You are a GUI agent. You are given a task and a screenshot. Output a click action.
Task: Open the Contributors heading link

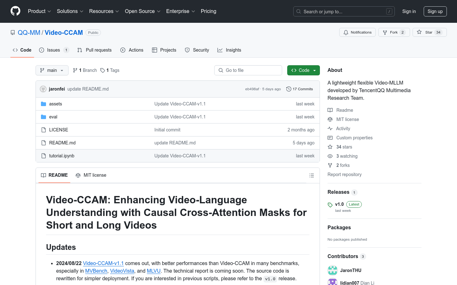tap(347, 256)
